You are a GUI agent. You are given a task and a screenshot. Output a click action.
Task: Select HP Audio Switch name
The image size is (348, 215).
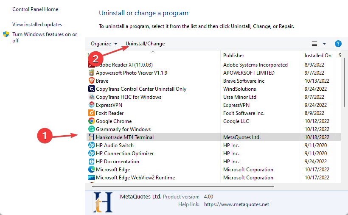(115, 145)
